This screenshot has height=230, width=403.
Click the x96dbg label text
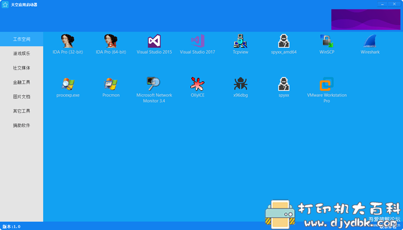click(241, 95)
